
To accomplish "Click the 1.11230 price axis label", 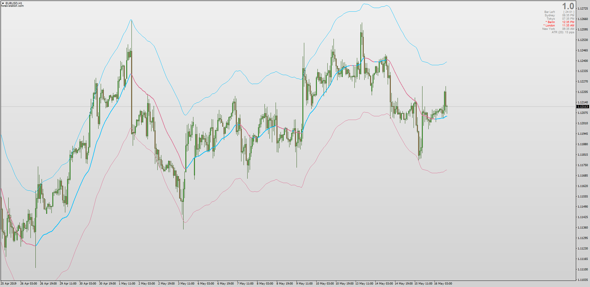I will click(x=583, y=249).
